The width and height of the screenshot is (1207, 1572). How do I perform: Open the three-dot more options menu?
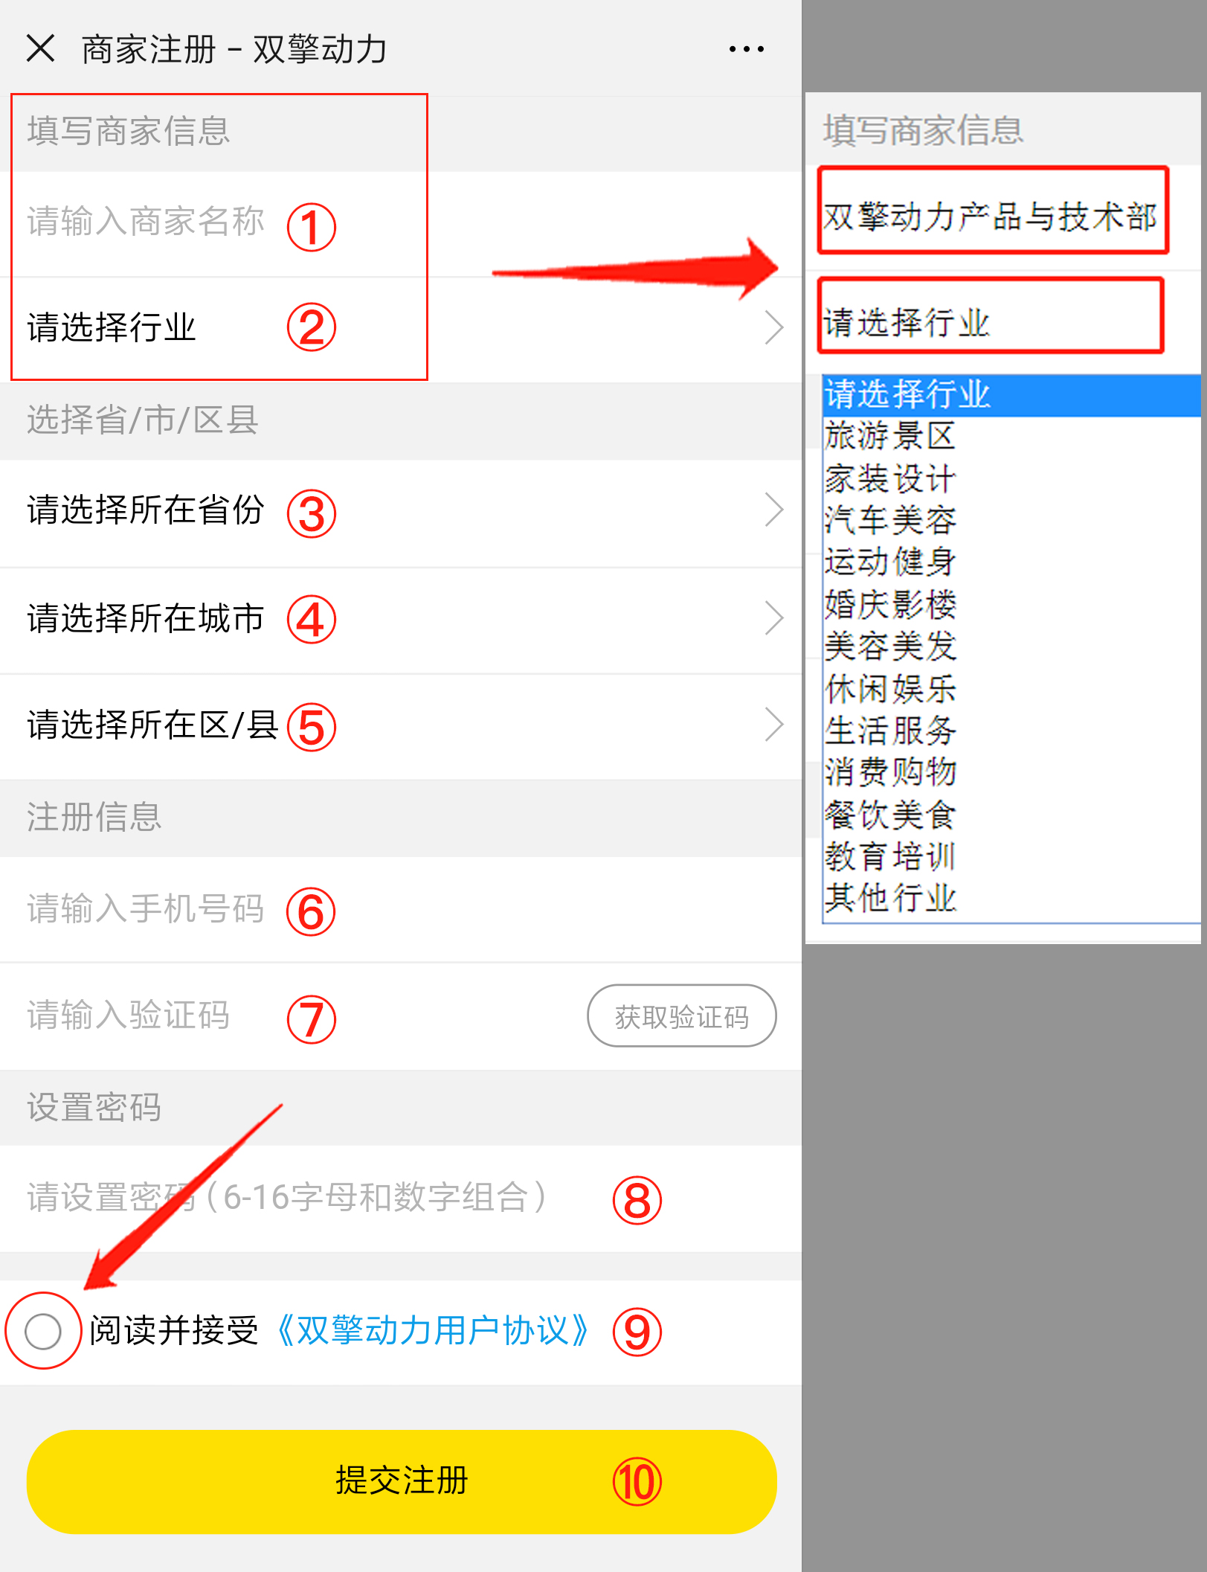(746, 49)
